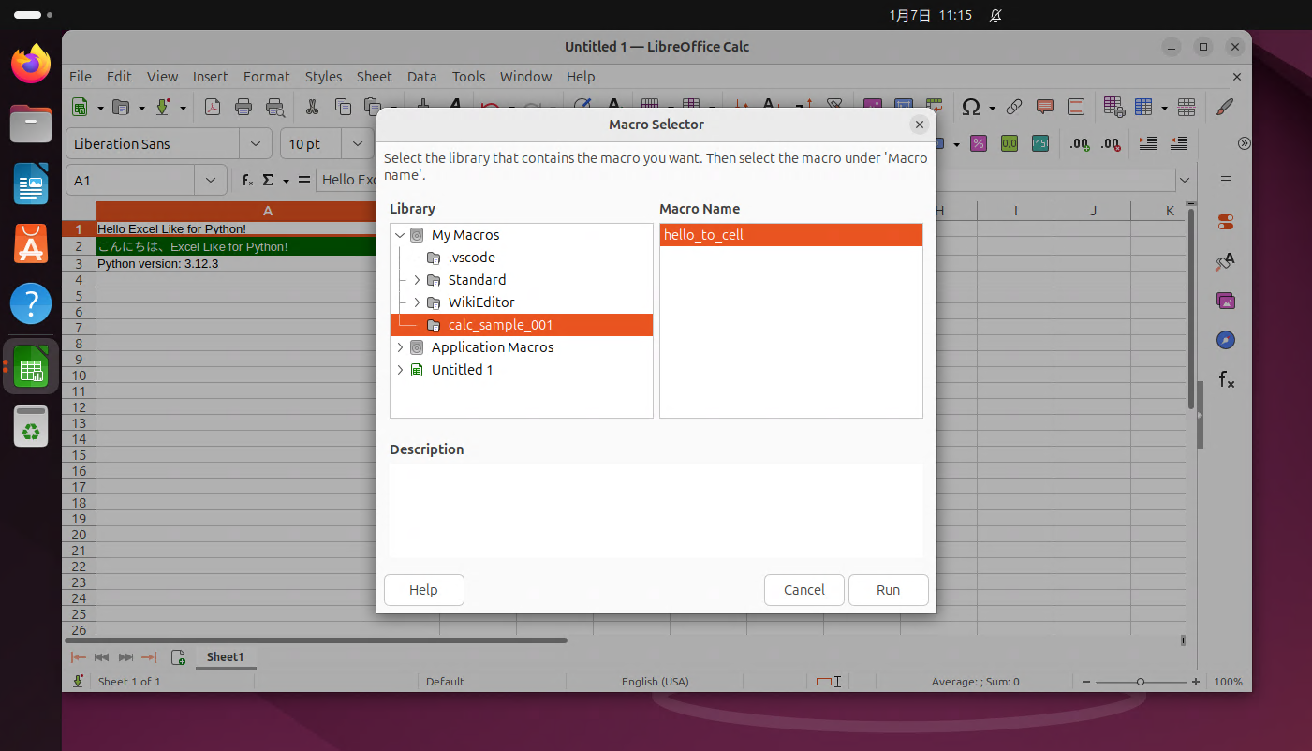The image size is (1312, 751).
Task: Click the Cut scissors icon
Action: pos(313,107)
